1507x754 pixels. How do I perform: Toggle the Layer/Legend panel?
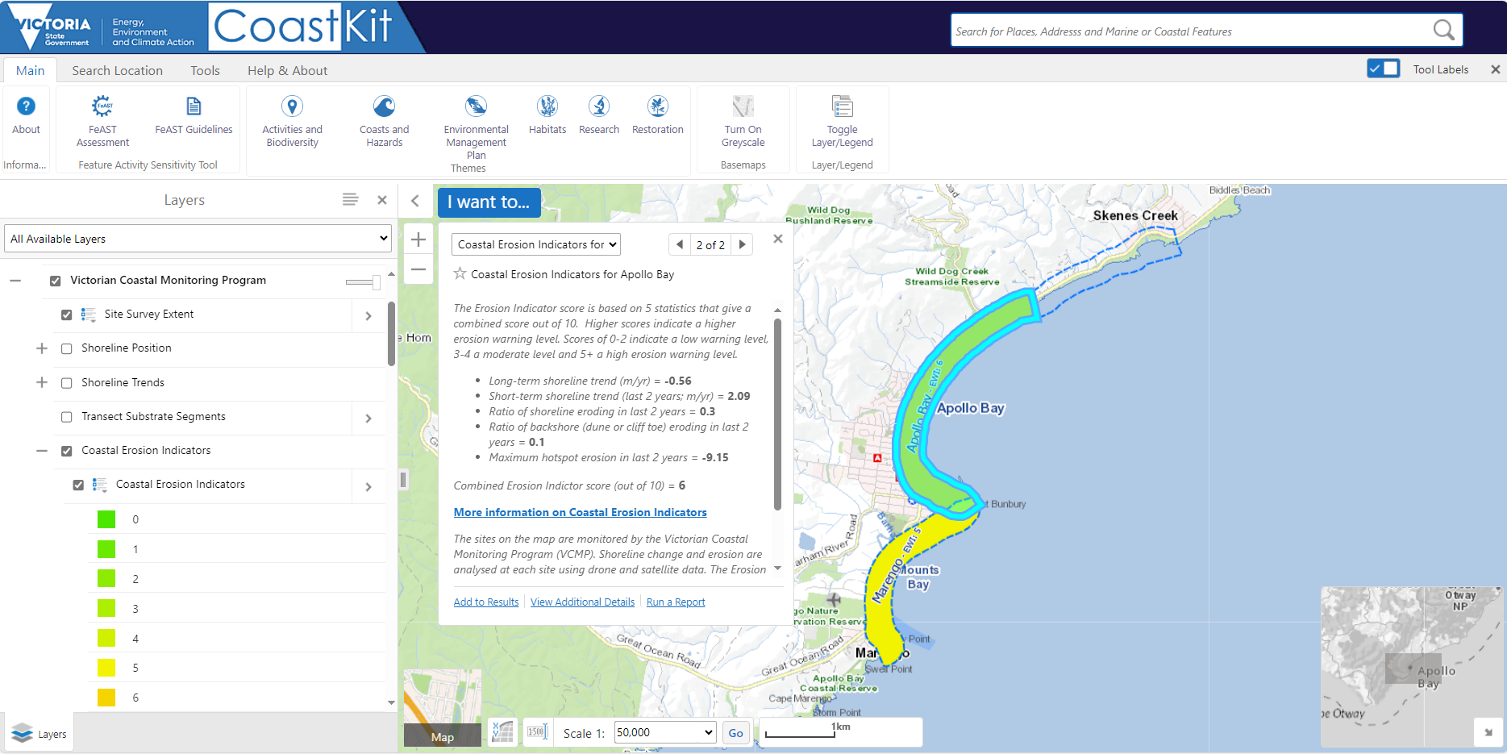click(x=842, y=121)
